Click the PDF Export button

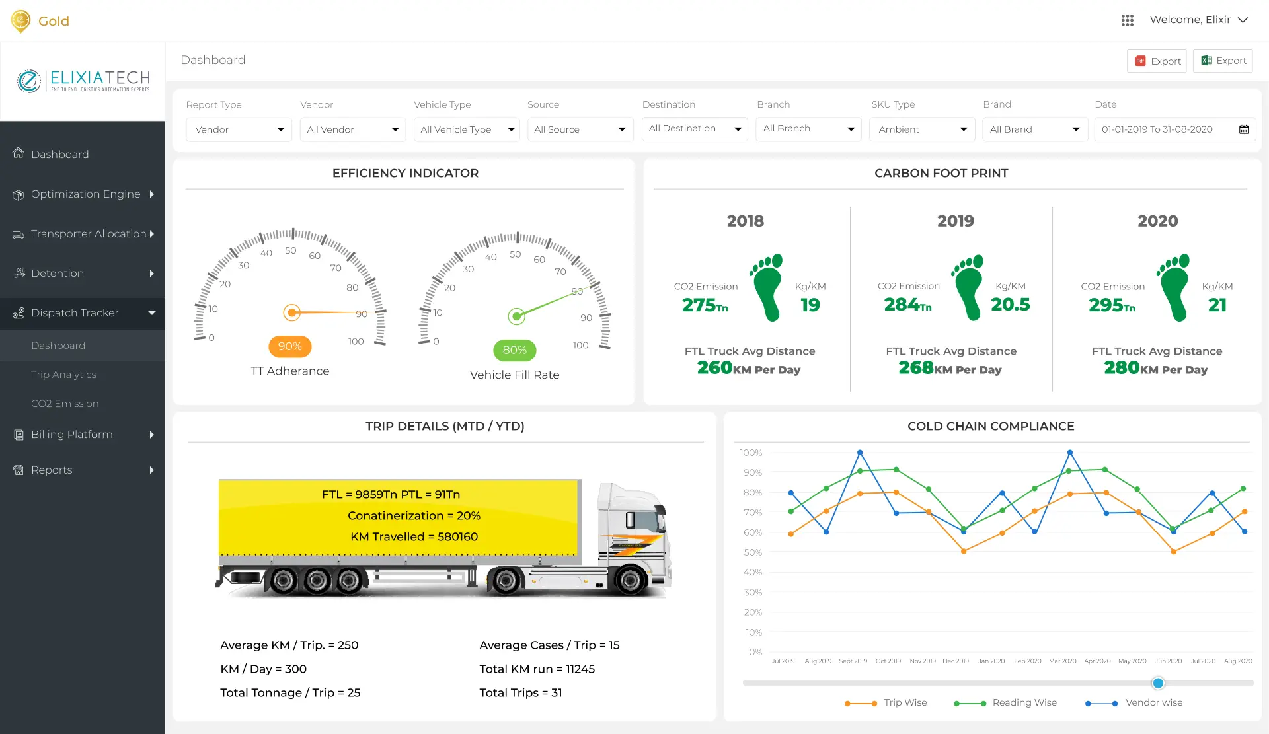click(x=1157, y=61)
